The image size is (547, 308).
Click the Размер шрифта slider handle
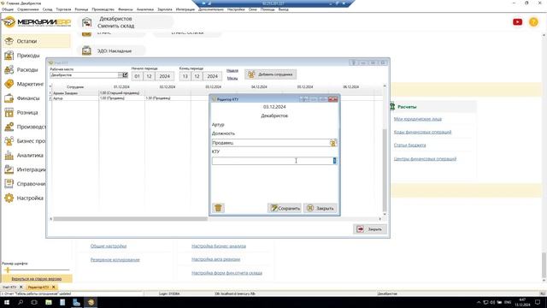(8, 270)
